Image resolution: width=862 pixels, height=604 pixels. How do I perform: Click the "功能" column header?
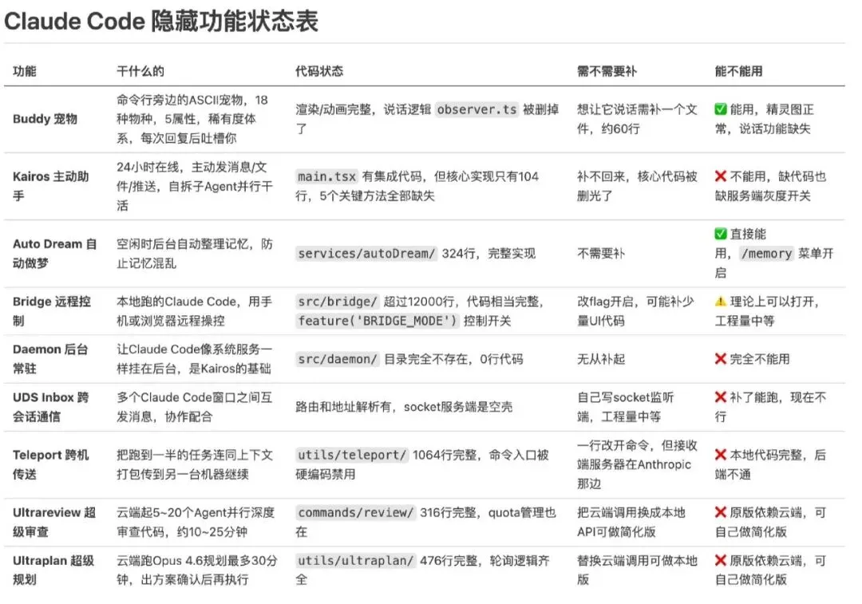coord(25,71)
